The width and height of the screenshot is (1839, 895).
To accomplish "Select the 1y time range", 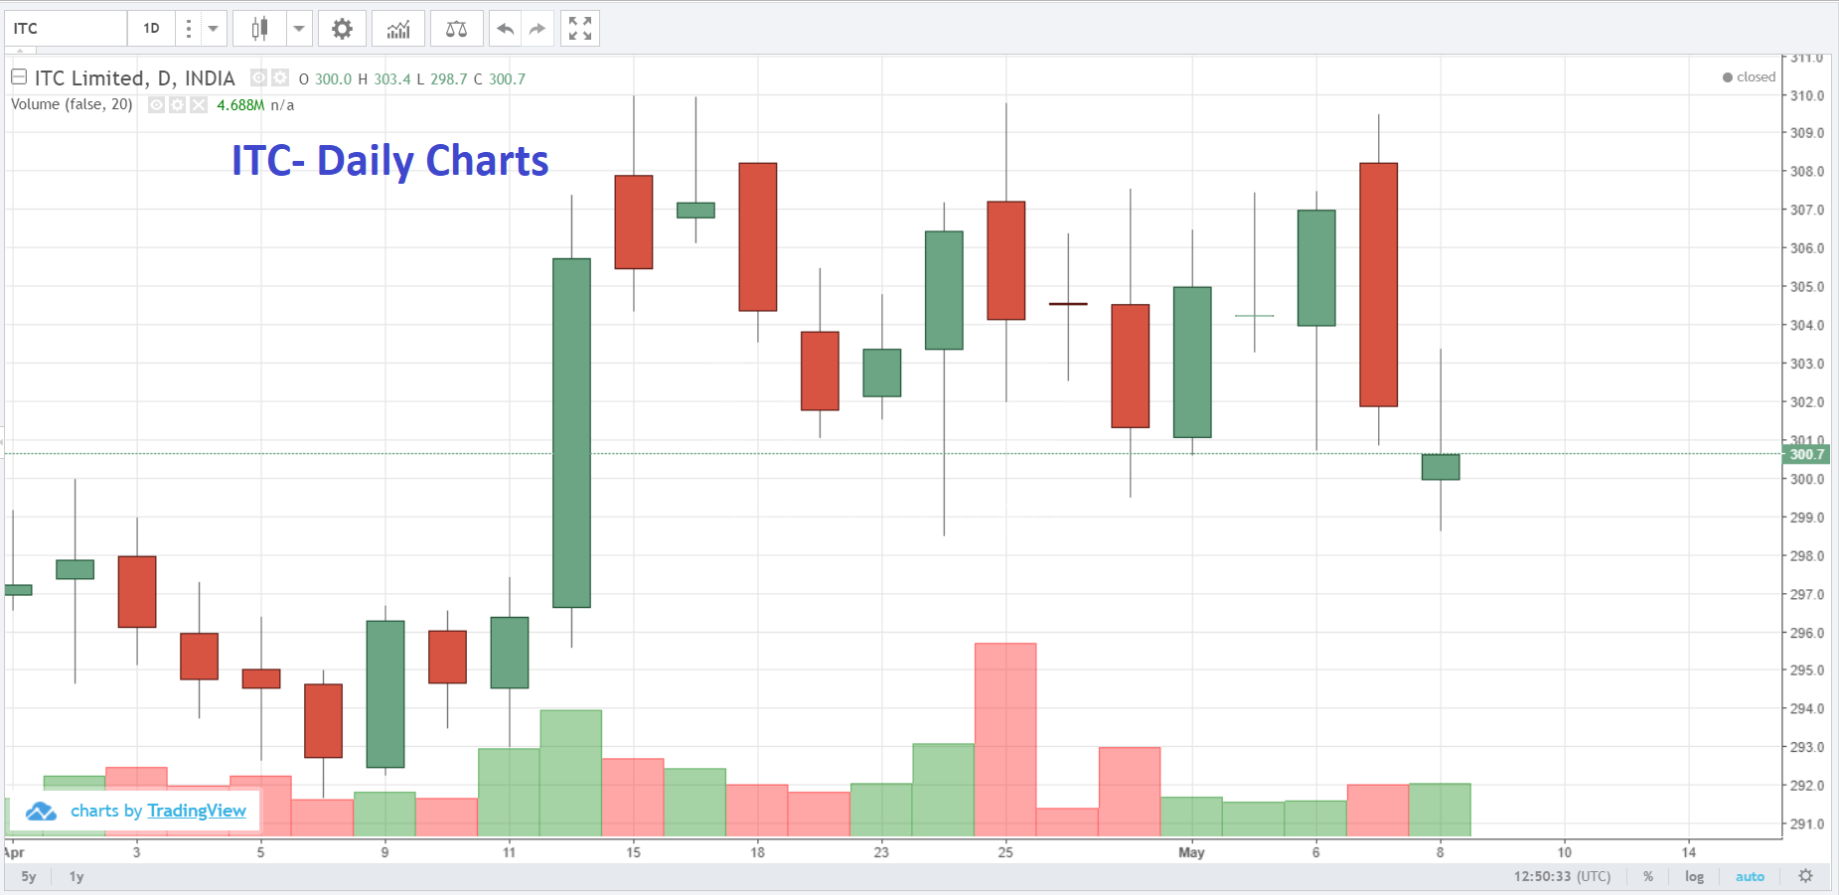I will [x=77, y=876].
